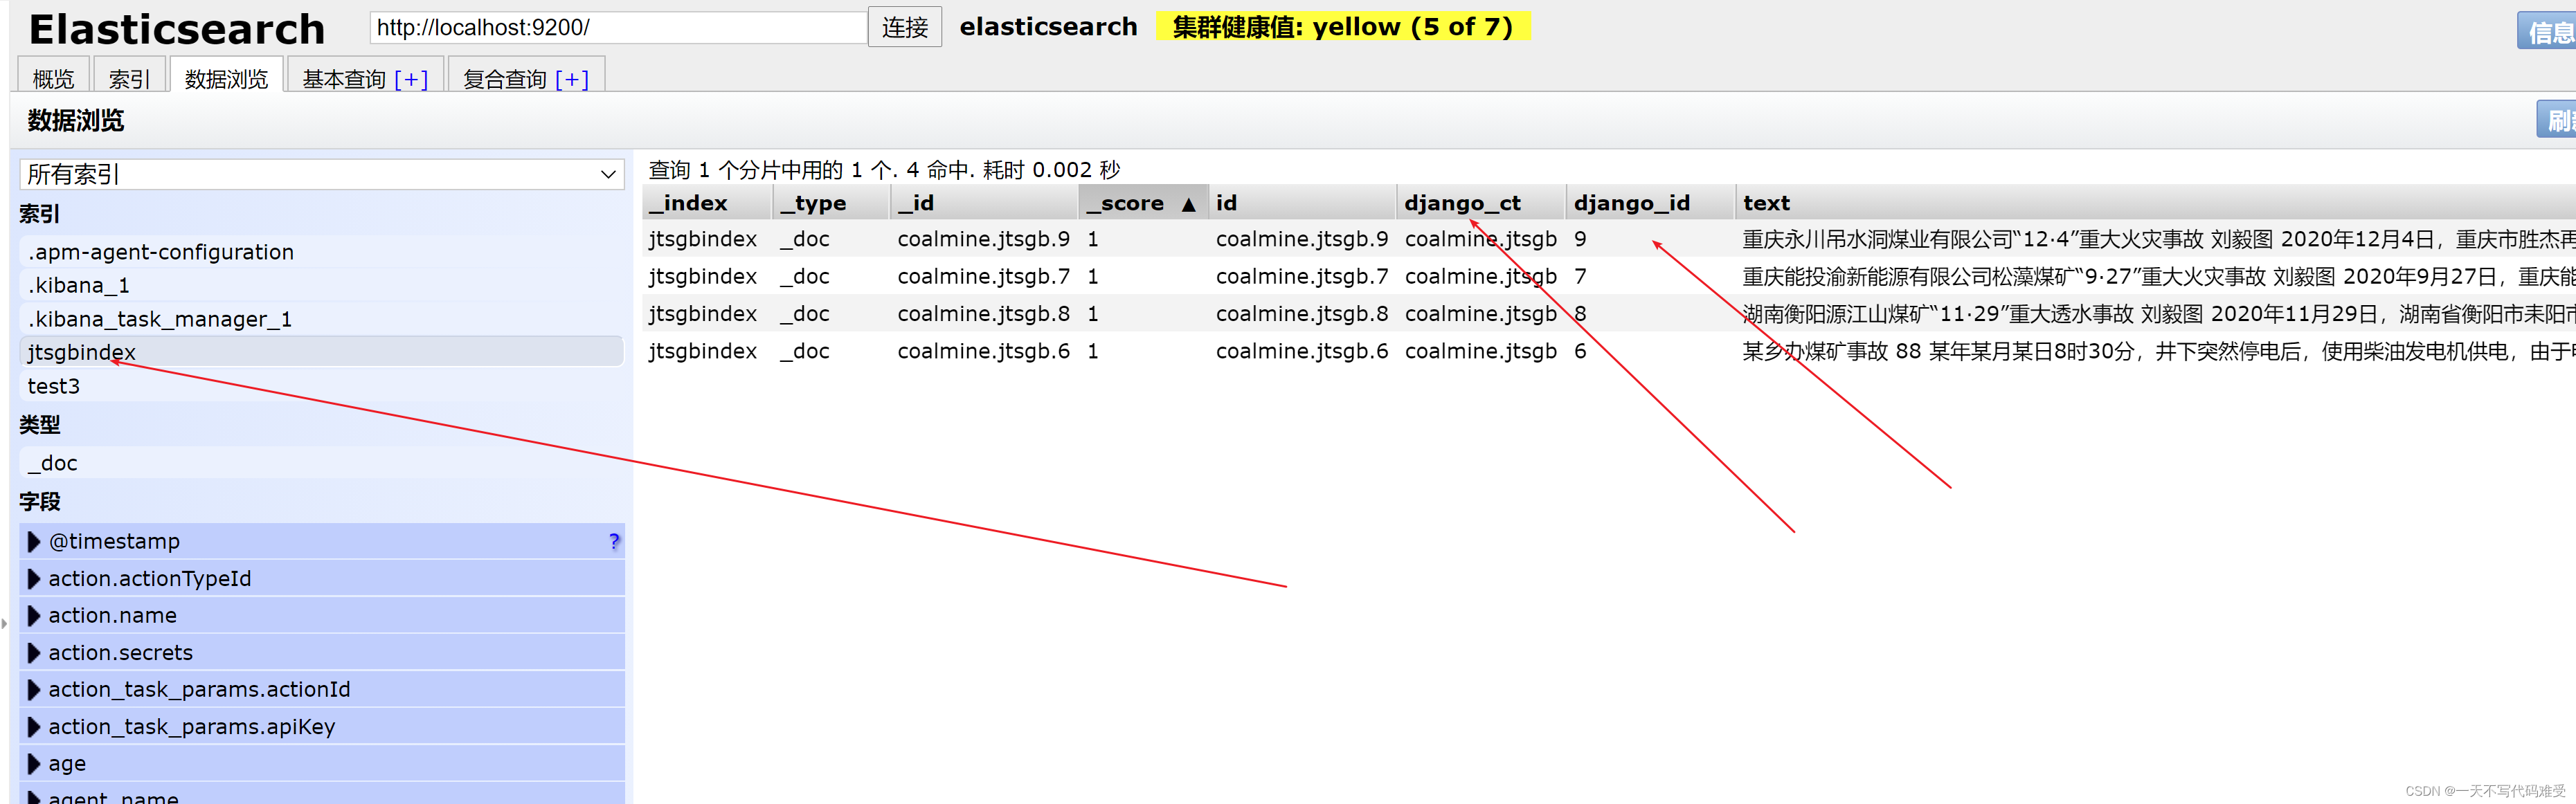Sort by the django_id column header

[1651, 203]
